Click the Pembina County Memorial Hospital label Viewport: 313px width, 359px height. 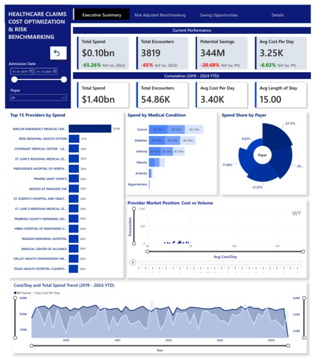40,219
